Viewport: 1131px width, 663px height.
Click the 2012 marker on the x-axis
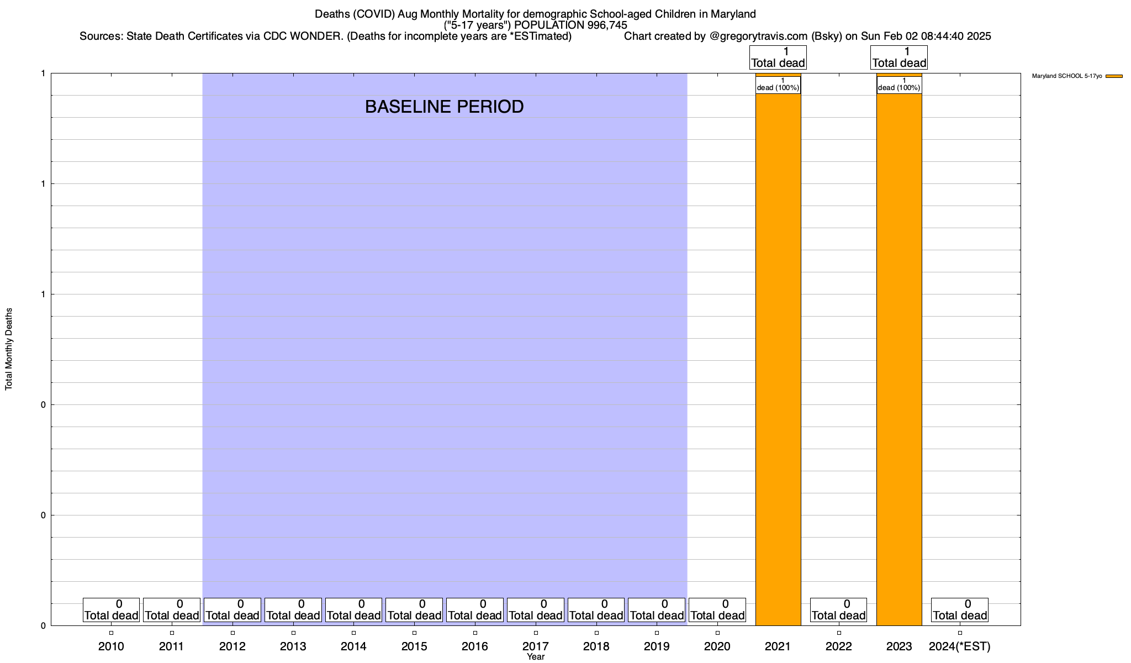tap(232, 633)
